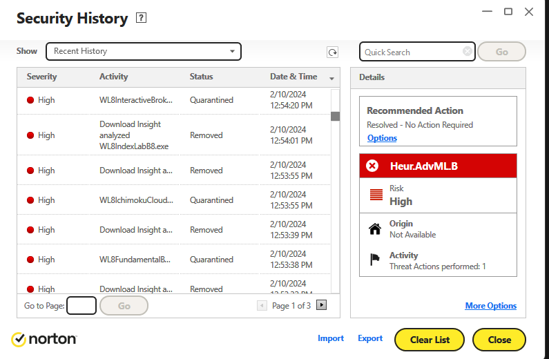Click the 12:54:01 PM timestamp cell
The width and height of the screenshot is (549, 359).
pyautogui.click(x=291, y=135)
